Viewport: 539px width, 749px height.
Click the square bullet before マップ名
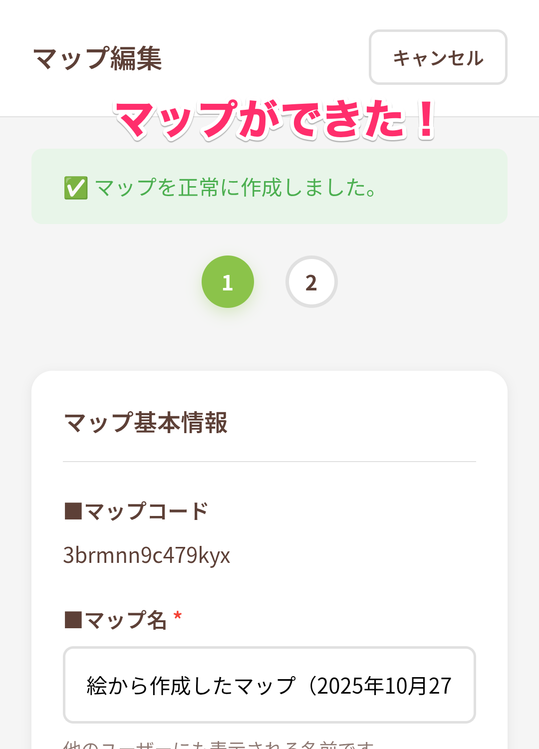pos(73,620)
